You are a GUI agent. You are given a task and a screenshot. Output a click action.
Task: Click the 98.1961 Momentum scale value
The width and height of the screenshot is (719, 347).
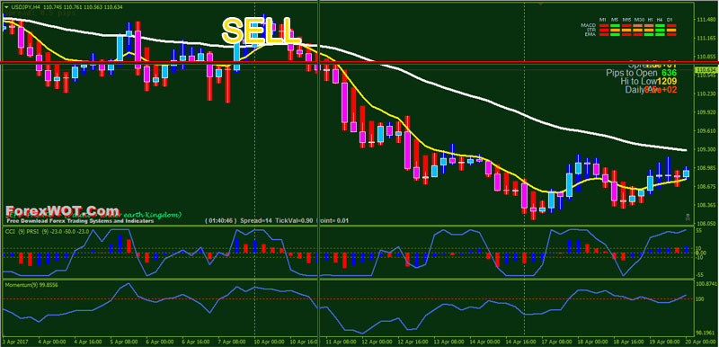point(706,333)
